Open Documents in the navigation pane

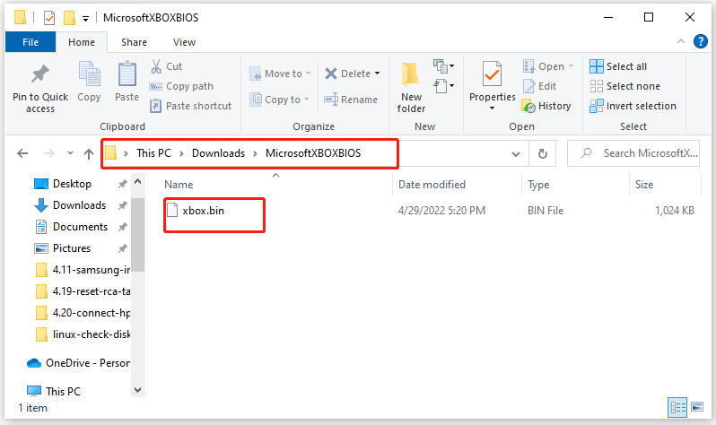point(81,227)
